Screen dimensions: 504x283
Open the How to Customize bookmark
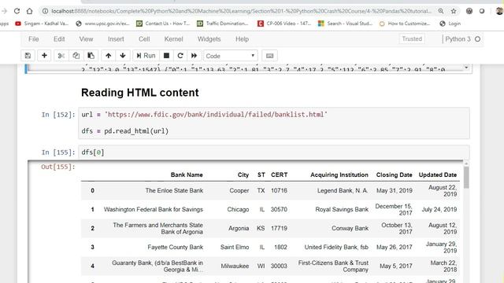point(404,24)
